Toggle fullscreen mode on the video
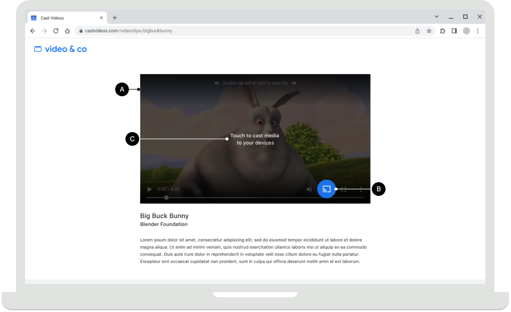 [344, 189]
